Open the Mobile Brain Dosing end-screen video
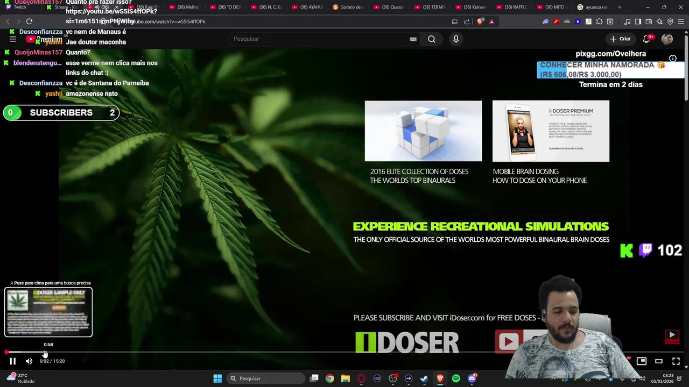The height and width of the screenshot is (387, 689). 551,131
